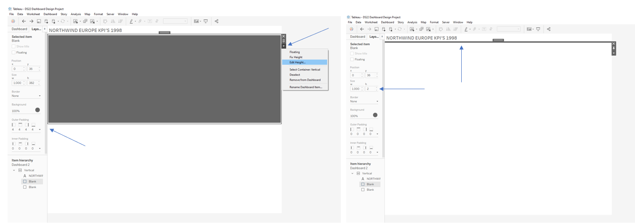Click Undo arrow in left window toolbar
635x224 pixels.
click(24, 21)
